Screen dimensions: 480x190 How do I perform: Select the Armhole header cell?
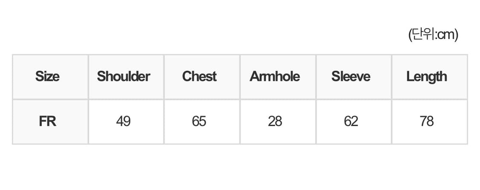pyautogui.click(x=275, y=77)
